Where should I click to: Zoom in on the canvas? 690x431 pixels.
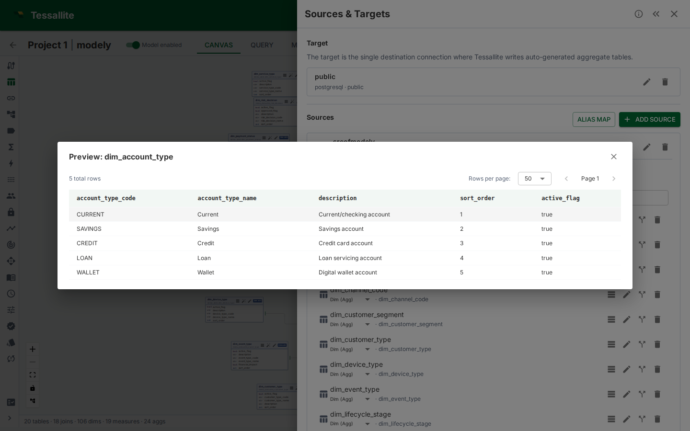pyautogui.click(x=33, y=349)
